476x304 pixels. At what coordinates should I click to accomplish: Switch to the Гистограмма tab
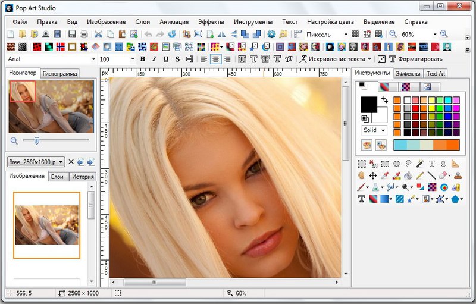point(60,73)
